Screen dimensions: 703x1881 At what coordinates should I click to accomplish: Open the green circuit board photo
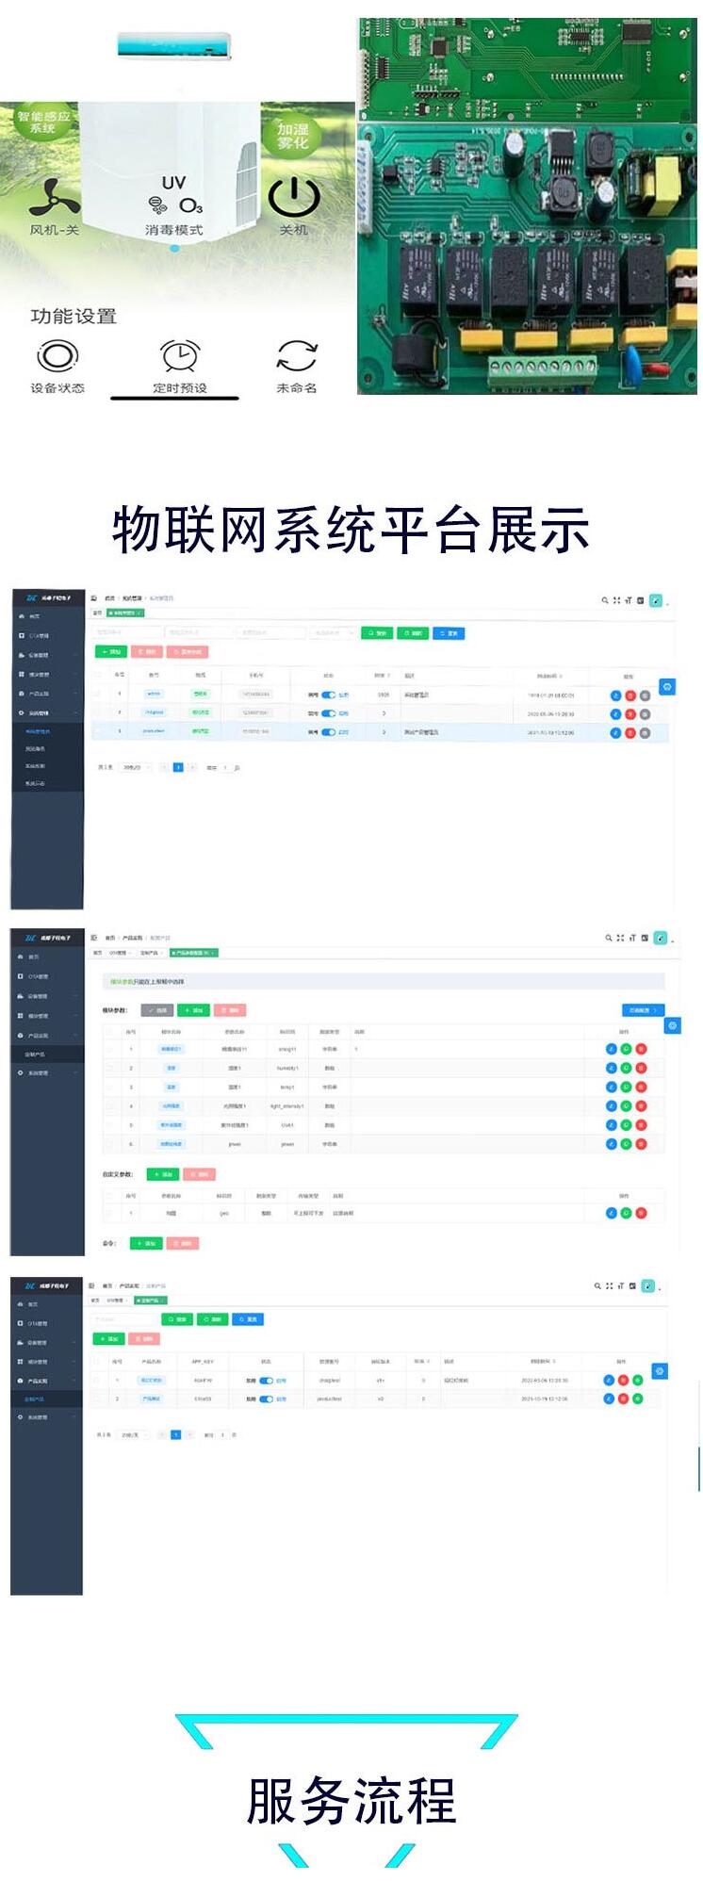[x=528, y=205]
